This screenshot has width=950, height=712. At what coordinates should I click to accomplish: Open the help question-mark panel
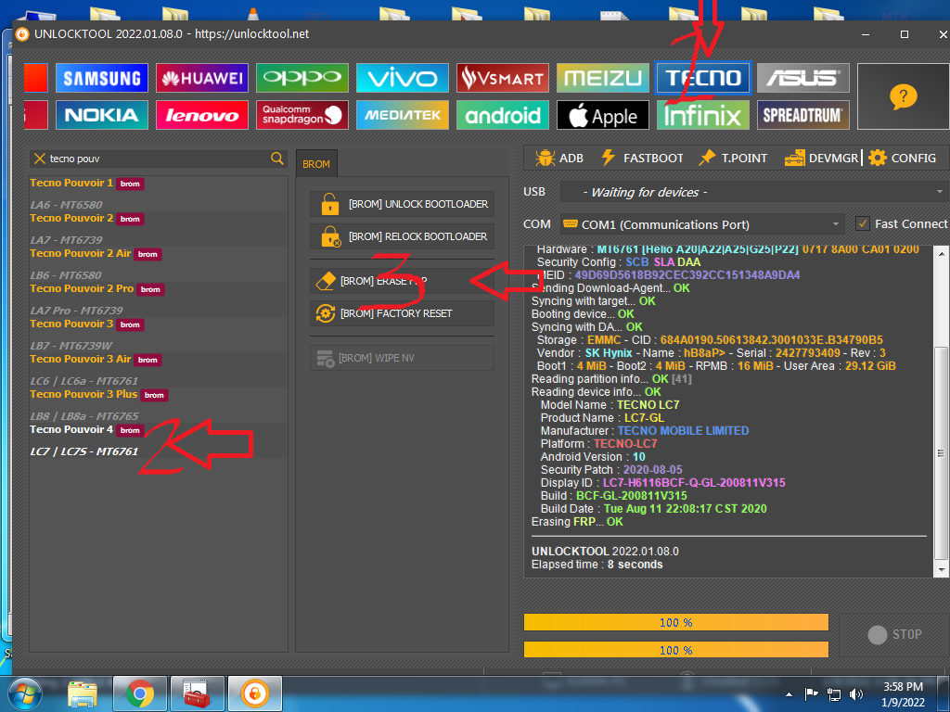[x=904, y=96]
